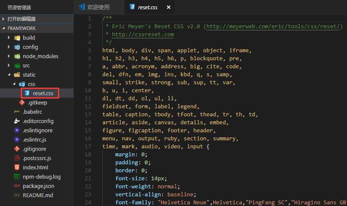Viewport: 347px width, 206px height.
Task: Open the .gitkeep file
Action: pyautogui.click(x=37, y=102)
